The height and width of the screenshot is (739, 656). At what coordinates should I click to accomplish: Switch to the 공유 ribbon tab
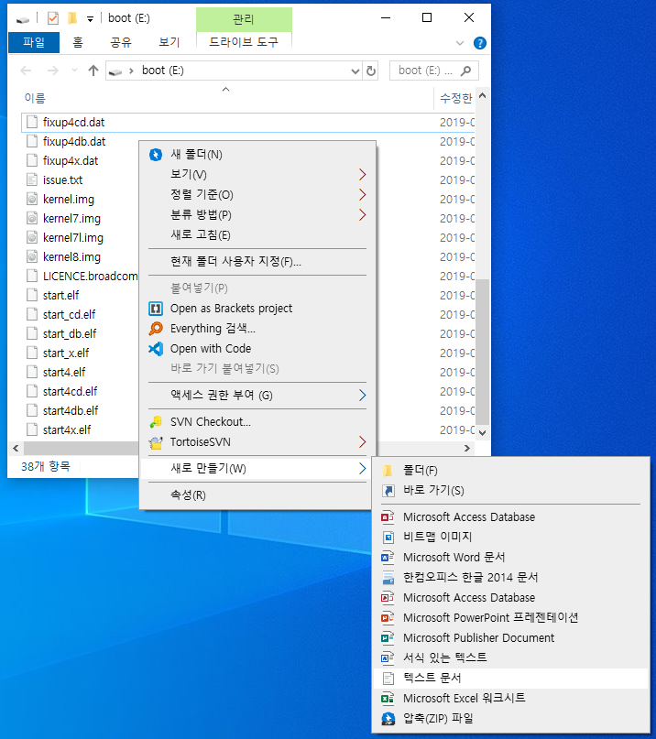point(121,42)
